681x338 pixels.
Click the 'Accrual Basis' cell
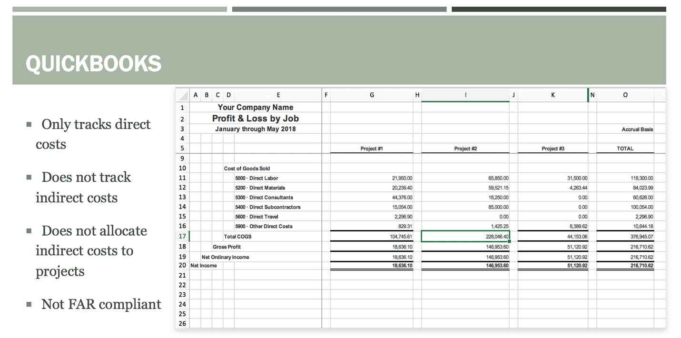coord(637,129)
